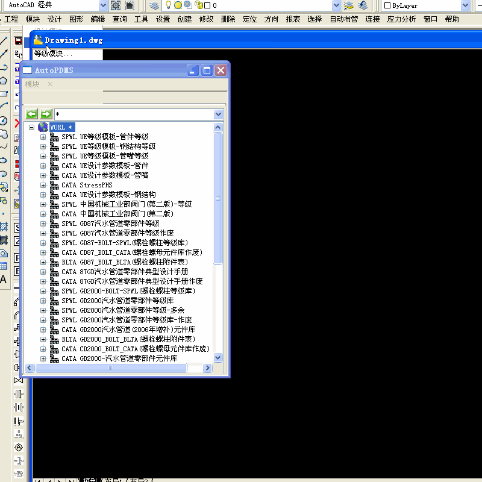Select SPWL GD87-BOLT-SPWL item
This screenshot has width=482, height=482.
pos(125,243)
